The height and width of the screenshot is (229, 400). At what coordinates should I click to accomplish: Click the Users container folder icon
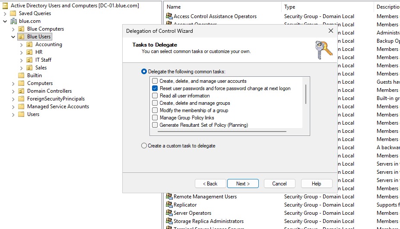22,114
